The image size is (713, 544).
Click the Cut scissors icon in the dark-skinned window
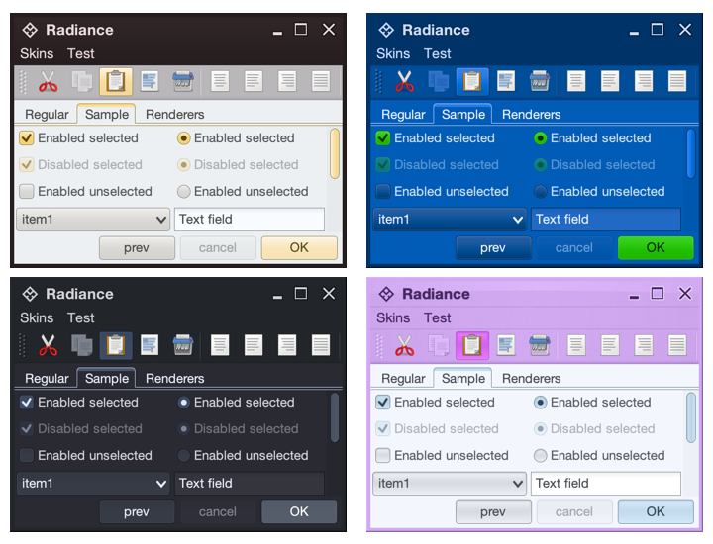pos(49,345)
